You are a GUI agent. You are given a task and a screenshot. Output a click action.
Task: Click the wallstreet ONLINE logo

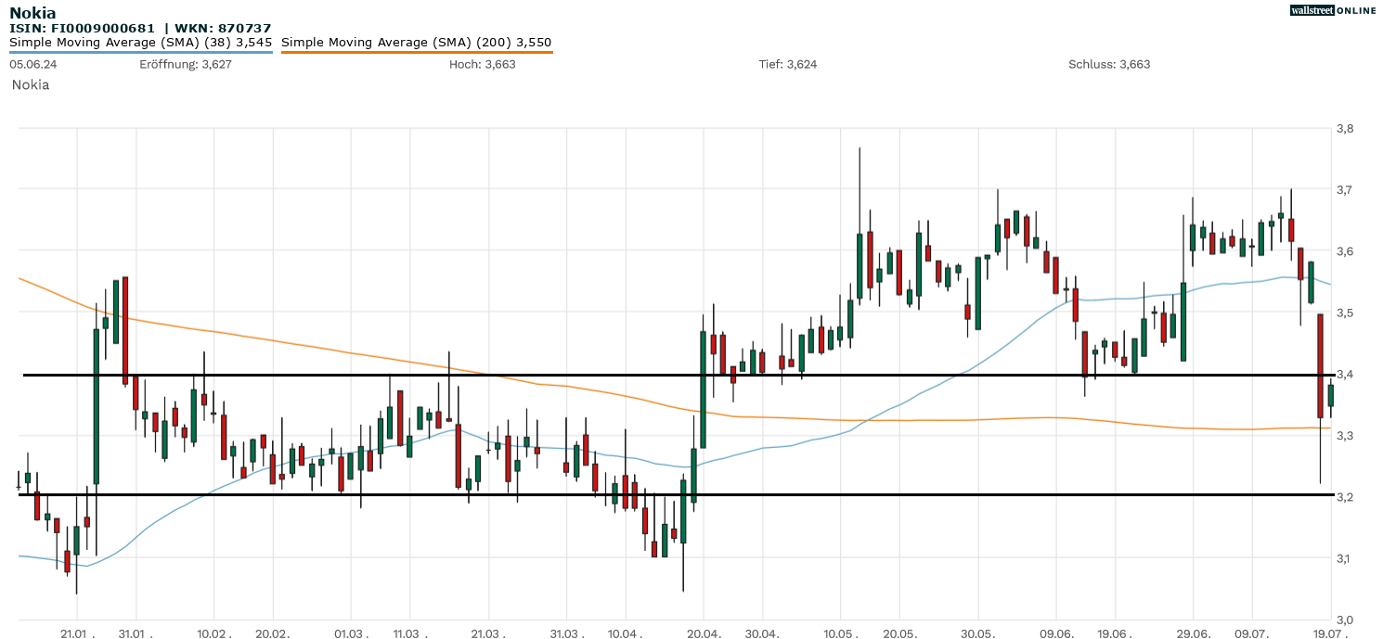coord(1333,10)
